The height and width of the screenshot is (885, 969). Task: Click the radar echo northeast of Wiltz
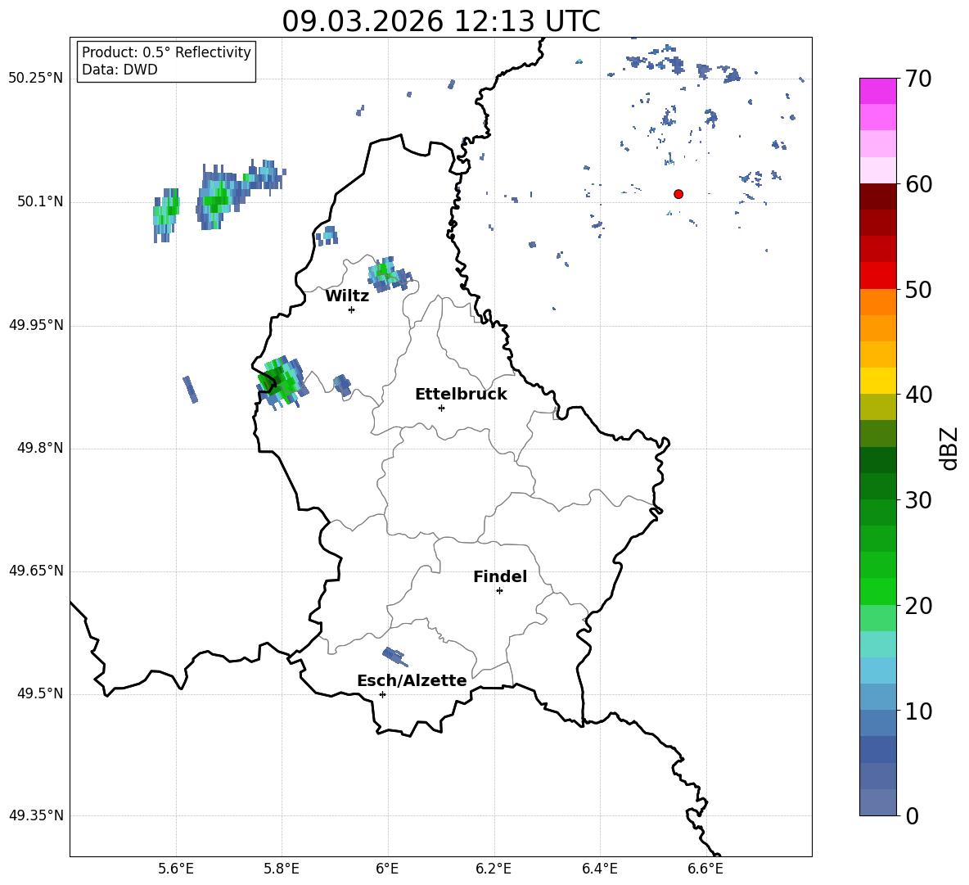(x=389, y=273)
